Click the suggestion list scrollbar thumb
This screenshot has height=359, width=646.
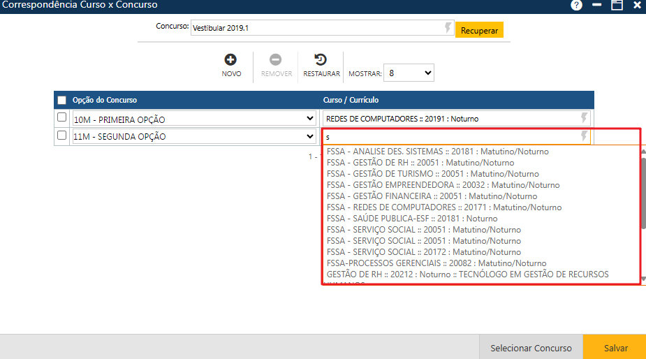[643, 193]
